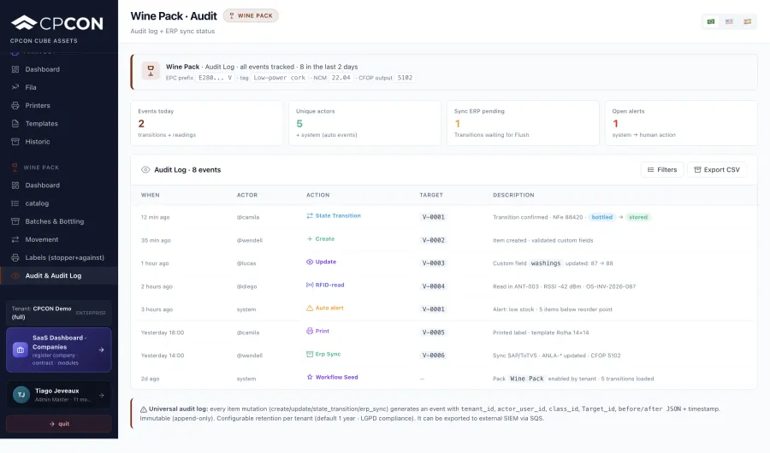Click the bottled status tag
The image size is (770, 453).
(601, 217)
